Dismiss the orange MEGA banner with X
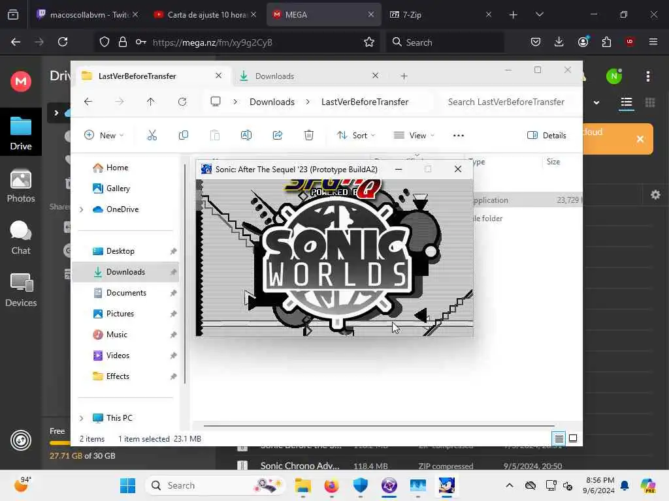 [640, 140]
